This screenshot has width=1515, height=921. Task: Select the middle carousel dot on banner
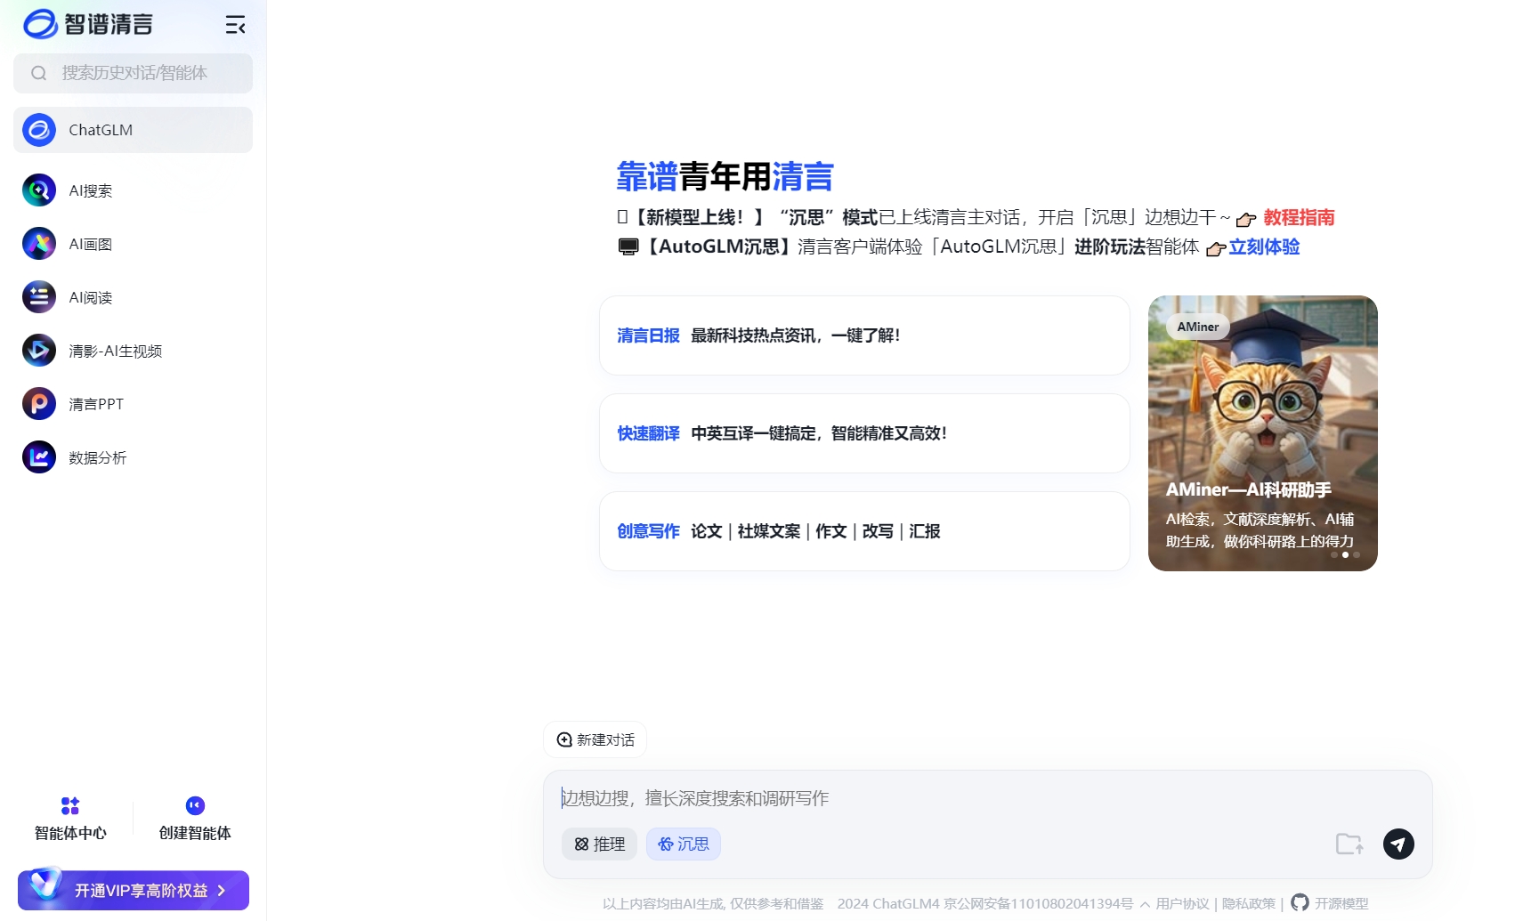1345,554
